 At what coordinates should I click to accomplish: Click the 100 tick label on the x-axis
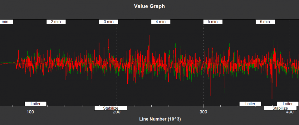30,112
